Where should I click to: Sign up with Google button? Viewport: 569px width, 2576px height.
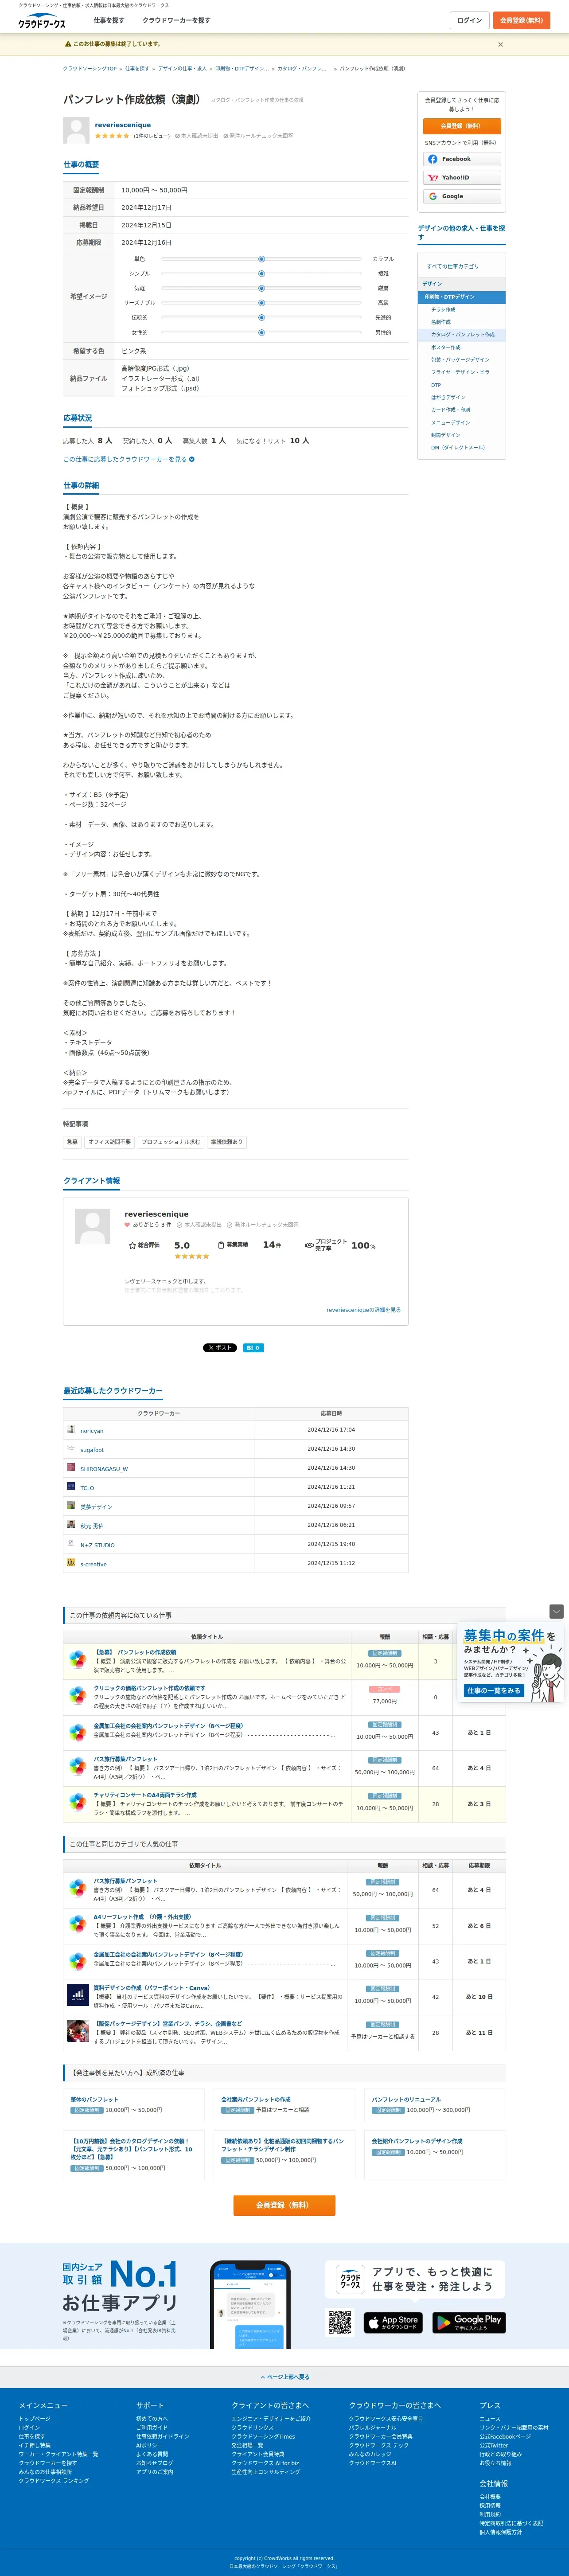(462, 196)
